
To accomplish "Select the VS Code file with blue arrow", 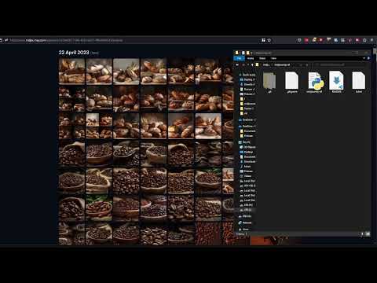I will [x=336, y=83].
